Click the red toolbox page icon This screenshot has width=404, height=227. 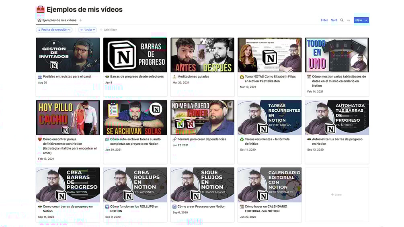click(x=41, y=10)
